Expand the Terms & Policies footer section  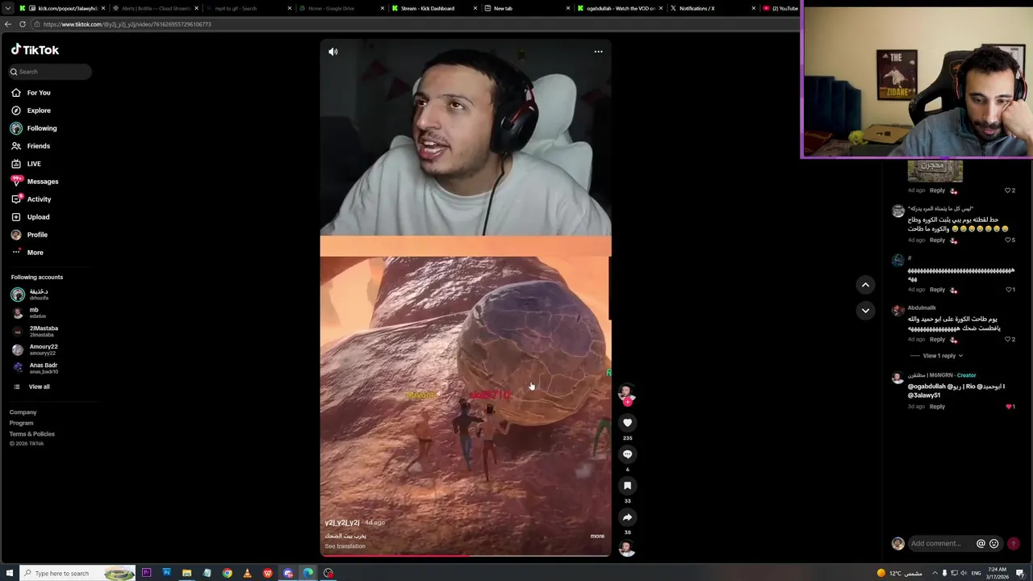[32, 434]
